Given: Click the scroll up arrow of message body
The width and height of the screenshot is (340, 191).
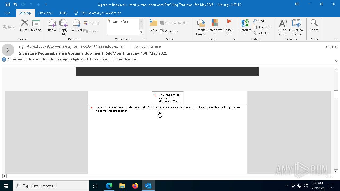Looking at the screenshot, I should click(x=336, y=70).
